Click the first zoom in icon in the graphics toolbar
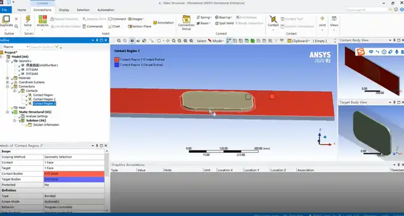Image resolution: width=404 pixels, height=216 pixels. click(119, 41)
